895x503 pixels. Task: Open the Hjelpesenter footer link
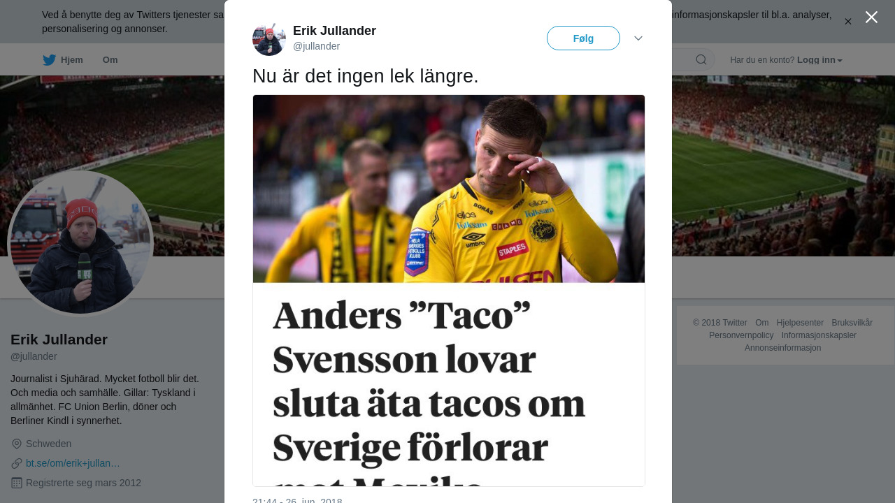800,323
